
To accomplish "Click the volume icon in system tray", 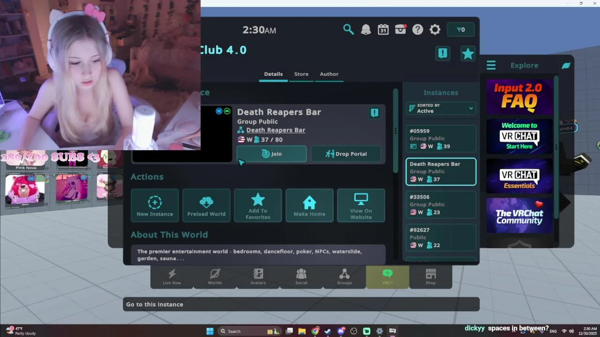I will [571, 331].
